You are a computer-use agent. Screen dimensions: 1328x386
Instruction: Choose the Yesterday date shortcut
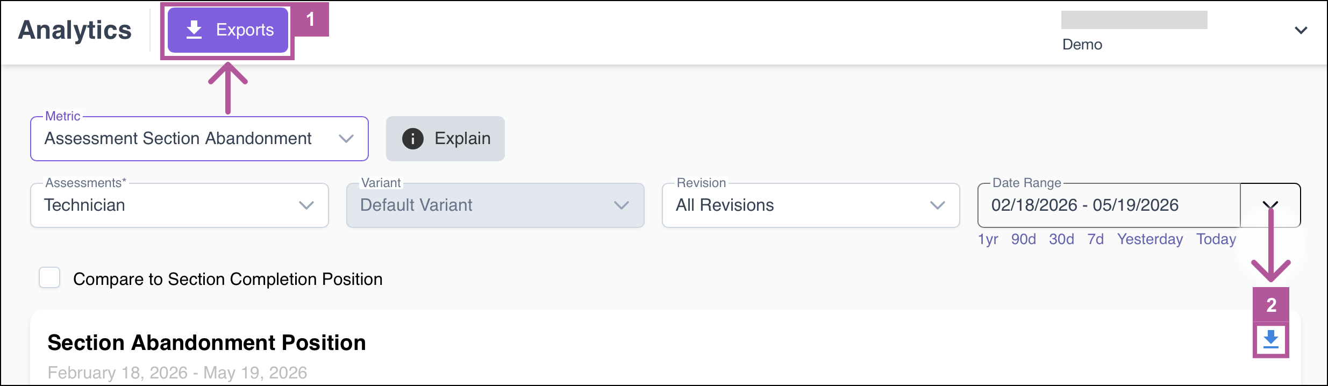coord(1150,239)
